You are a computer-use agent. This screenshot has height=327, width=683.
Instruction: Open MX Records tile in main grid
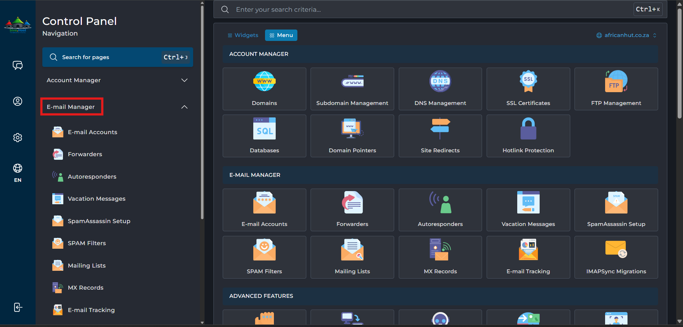(440, 257)
